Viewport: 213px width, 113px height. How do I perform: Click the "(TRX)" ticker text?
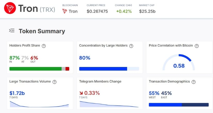tap(48, 10)
